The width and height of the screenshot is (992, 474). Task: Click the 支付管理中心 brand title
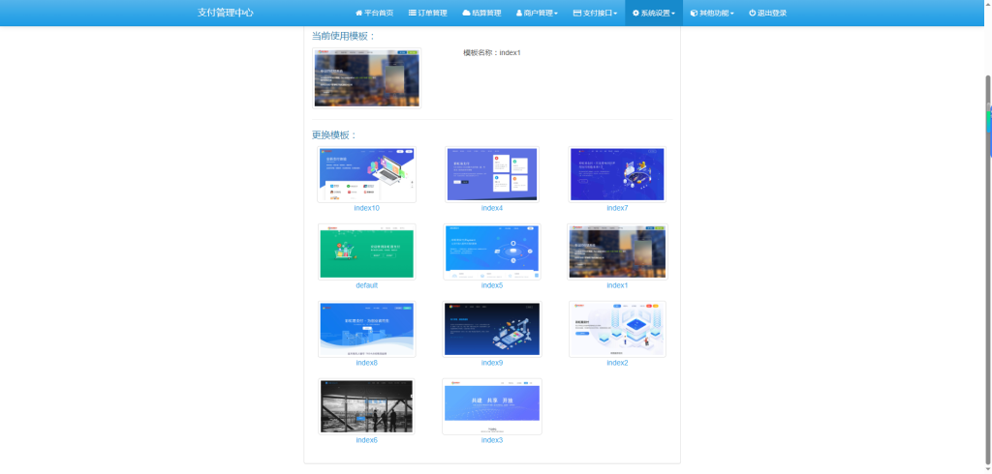coord(225,13)
